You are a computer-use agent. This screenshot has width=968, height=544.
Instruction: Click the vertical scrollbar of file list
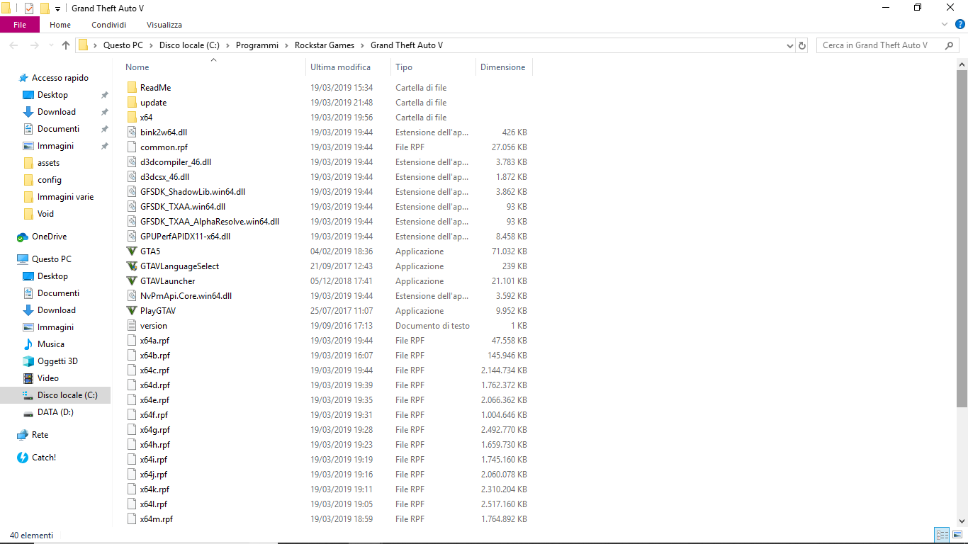click(962, 238)
